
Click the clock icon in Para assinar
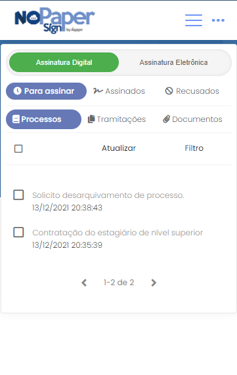[17, 91]
